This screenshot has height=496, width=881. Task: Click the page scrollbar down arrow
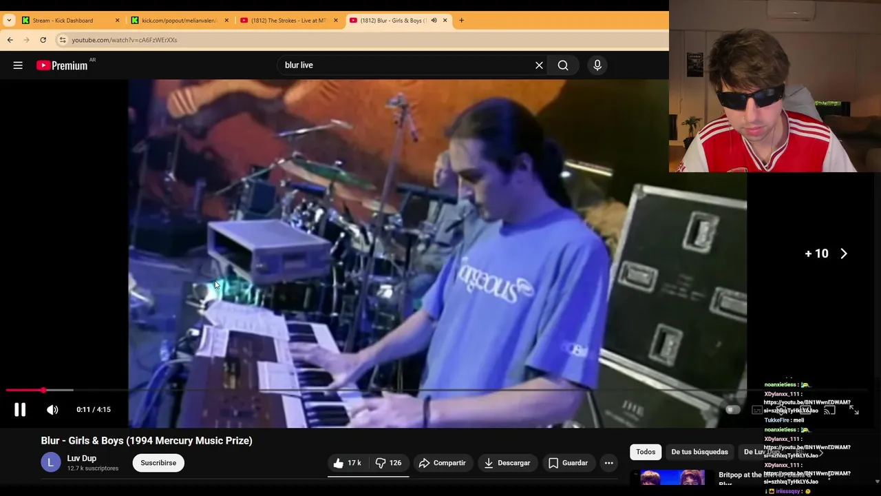[876, 482]
